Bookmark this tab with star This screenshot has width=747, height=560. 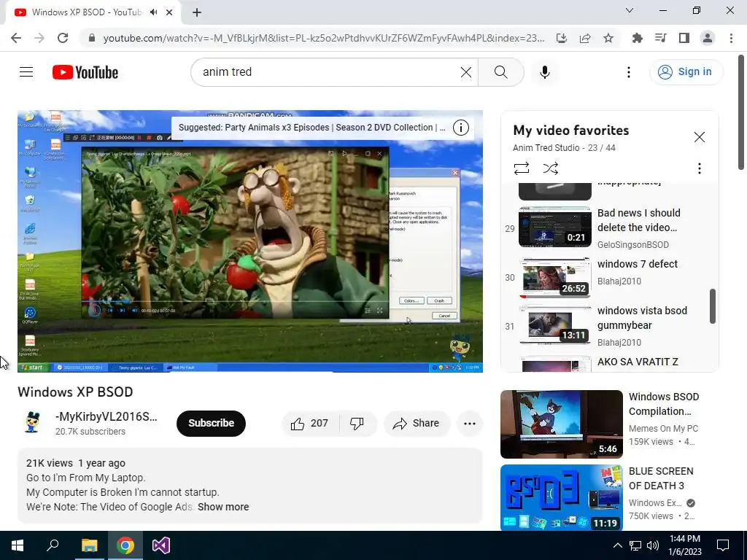(608, 38)
